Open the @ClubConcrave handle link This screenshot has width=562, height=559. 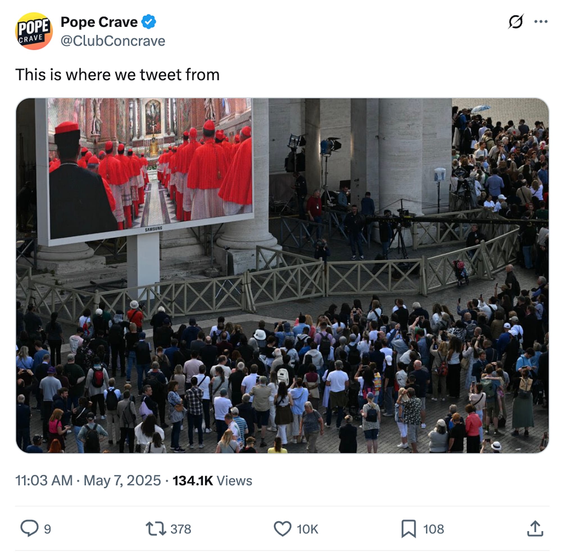(113, 41)
